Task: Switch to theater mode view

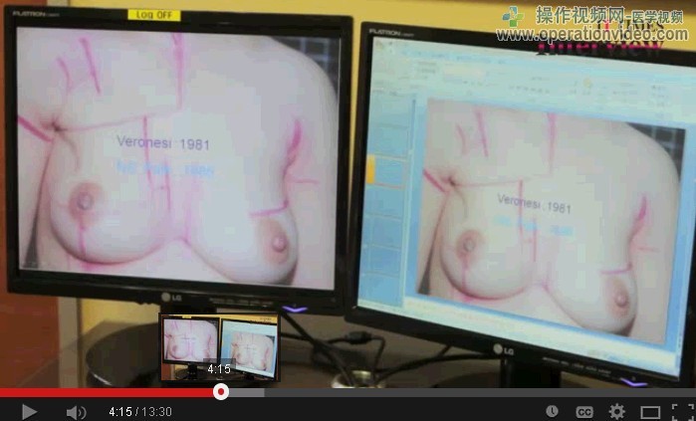Action: [x=650, y=412]
